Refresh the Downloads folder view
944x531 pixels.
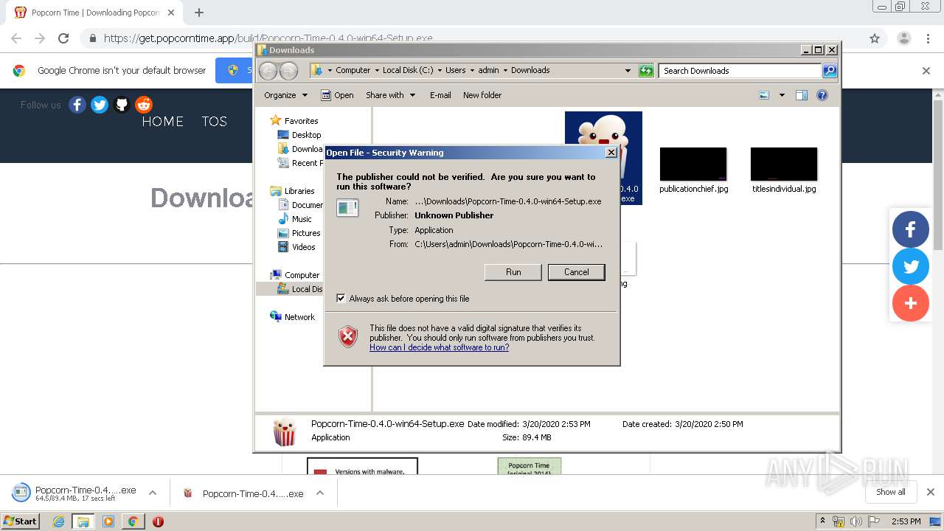point(646,71)
